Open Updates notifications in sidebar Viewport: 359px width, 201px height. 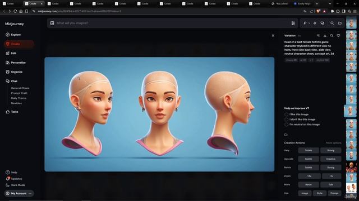[13, 179]
